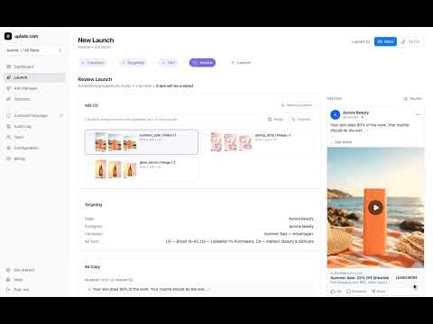Expand the primary text variants field
Viewport: 433px width, 324px height.
[x=199, y=289]
